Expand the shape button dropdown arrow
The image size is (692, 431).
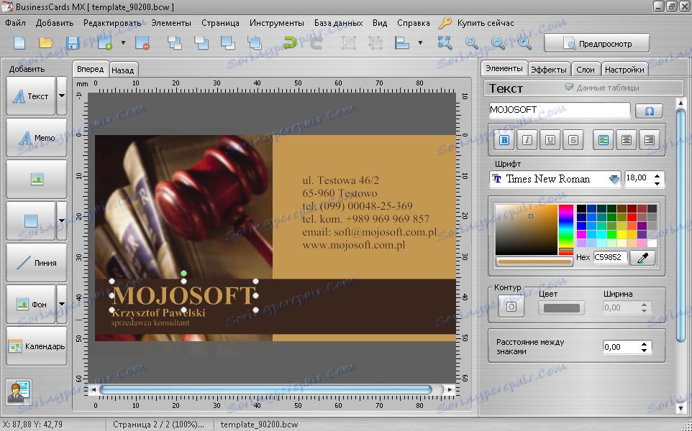coord(62,221)
